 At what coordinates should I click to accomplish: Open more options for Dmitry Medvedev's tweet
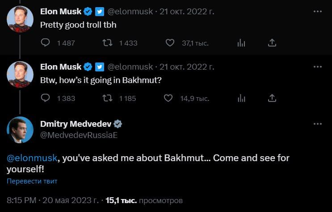318,124
